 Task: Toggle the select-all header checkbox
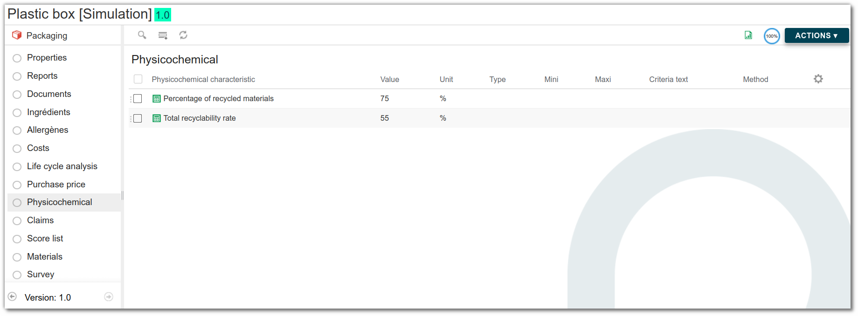[138, 79]
